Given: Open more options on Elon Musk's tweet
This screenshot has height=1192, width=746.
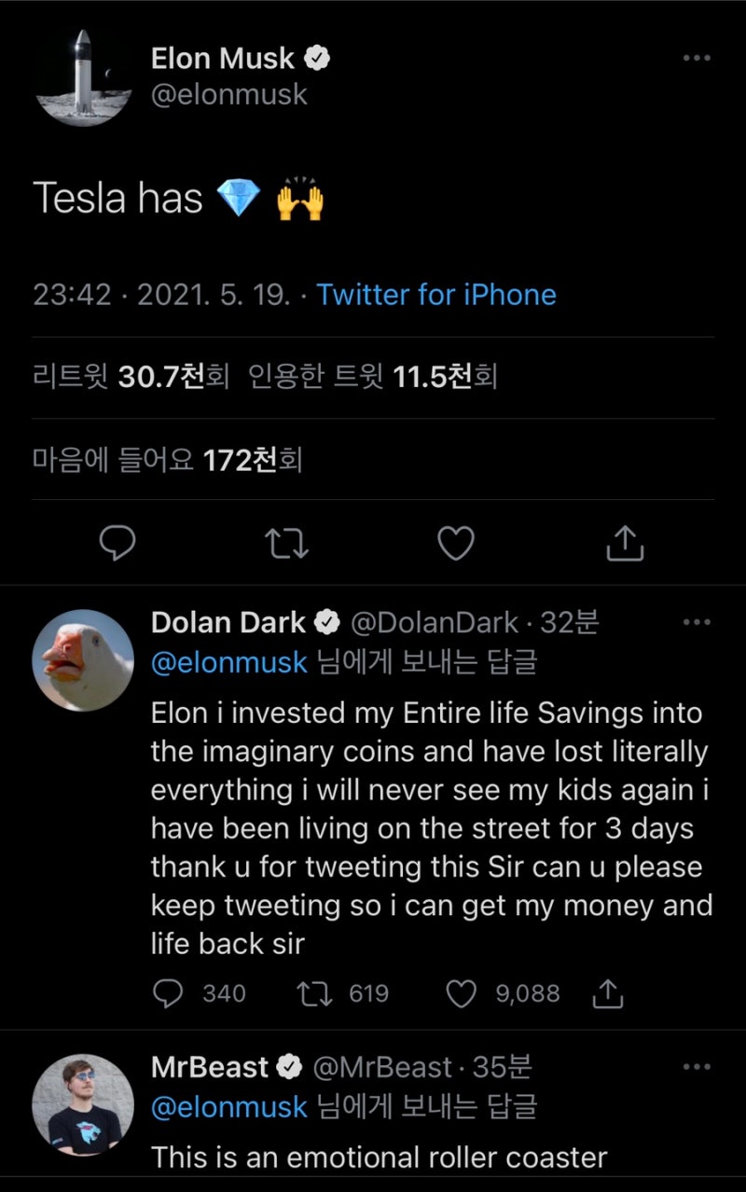Looking at the screenshot, I should (x=697, y=59).
